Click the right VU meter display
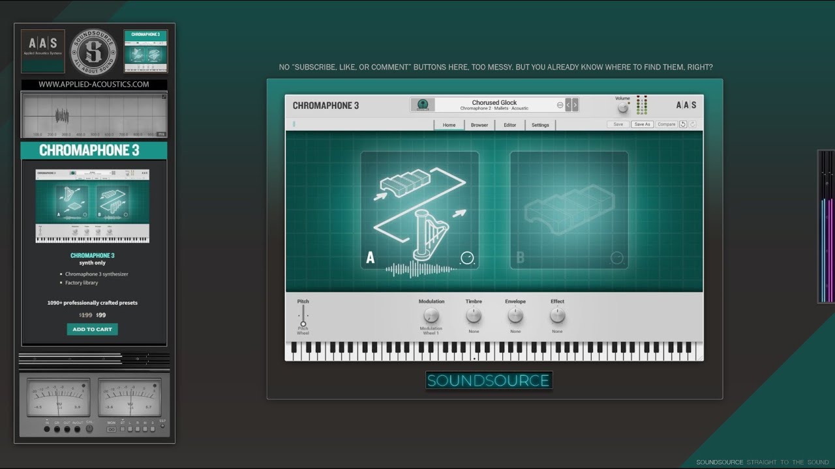This screenshot has height=469, width=835. click(x=130, y=397)
